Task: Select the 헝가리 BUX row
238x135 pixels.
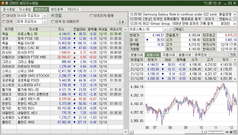Action: pyautogui.click(x=62, y=108)
